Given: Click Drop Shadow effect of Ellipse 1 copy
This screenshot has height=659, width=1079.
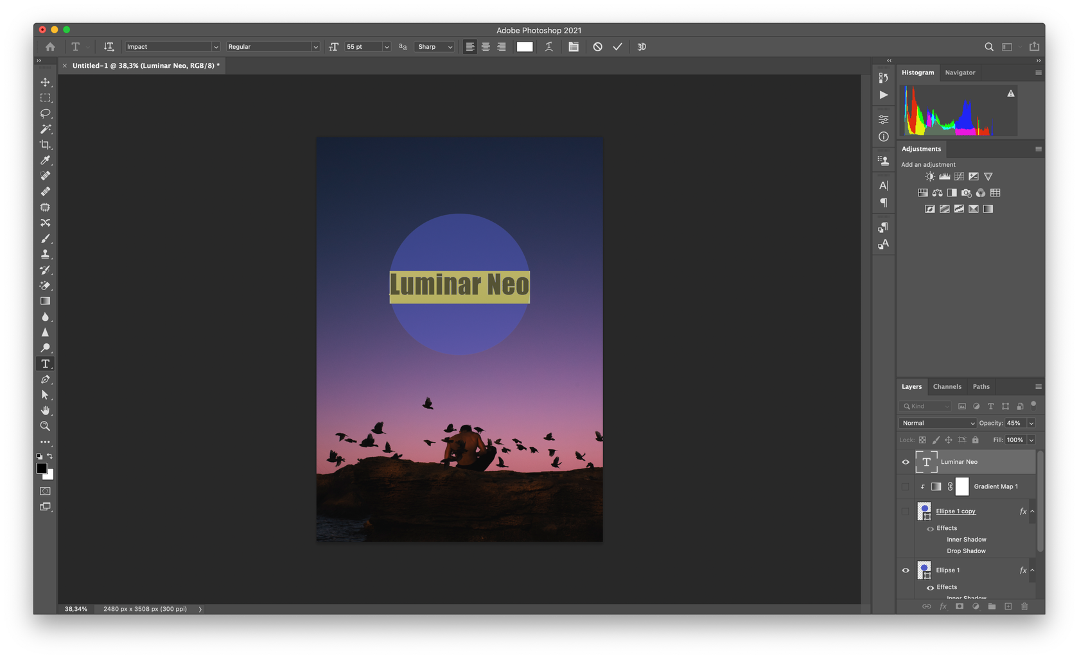Looking at the screenshot, I should (966, 551).
